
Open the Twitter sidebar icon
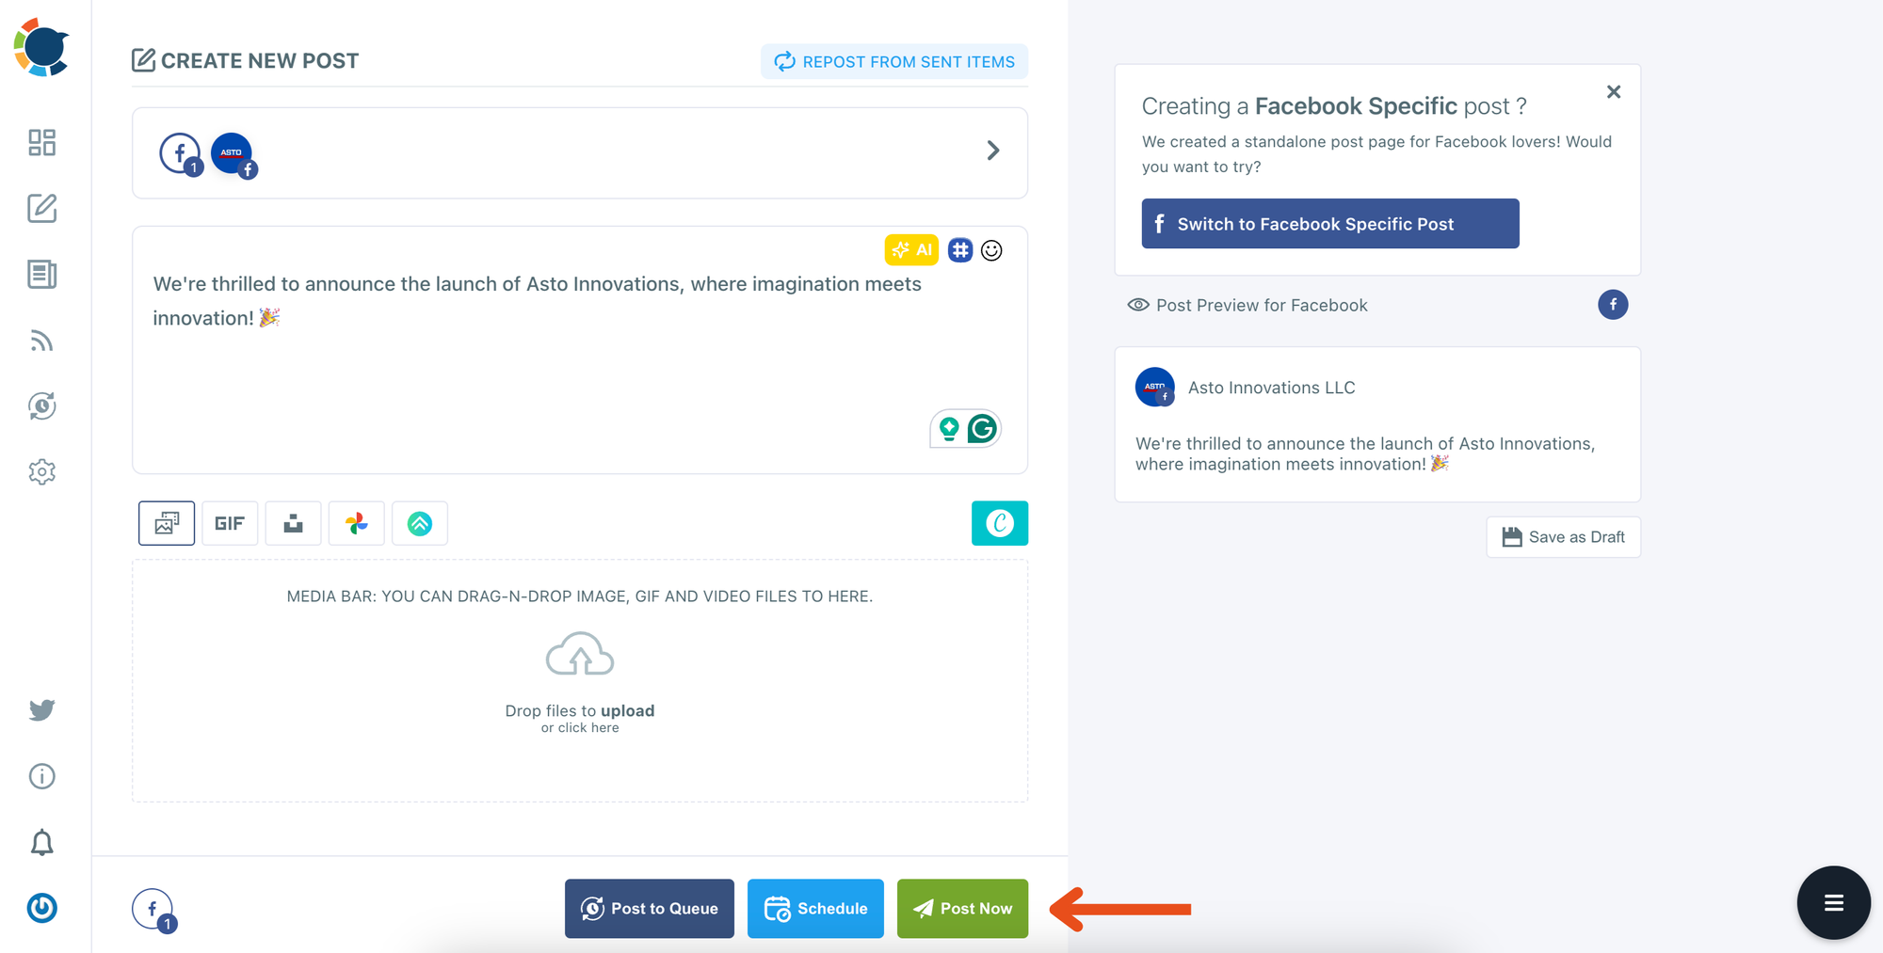[41, 710]
